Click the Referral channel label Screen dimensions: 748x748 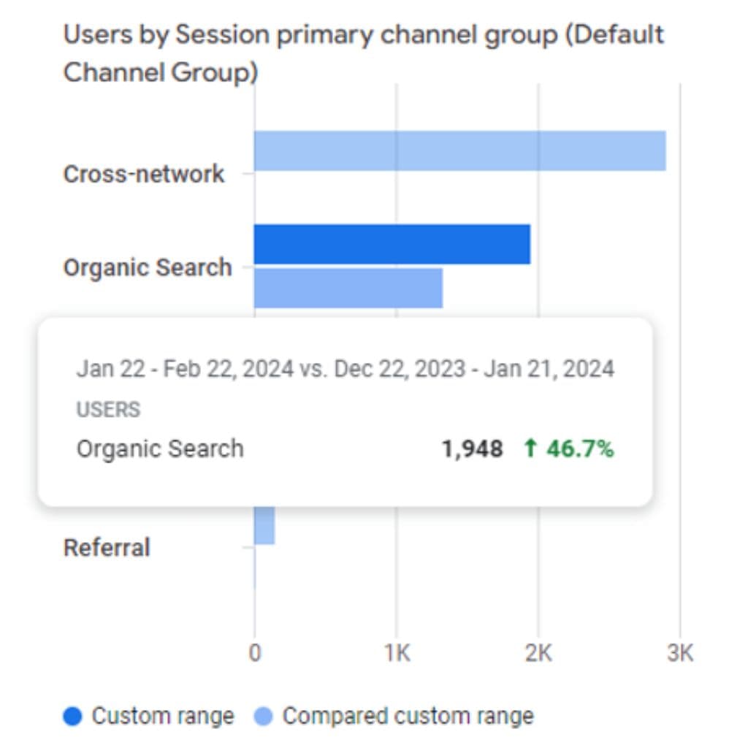[x=107, y=547]
